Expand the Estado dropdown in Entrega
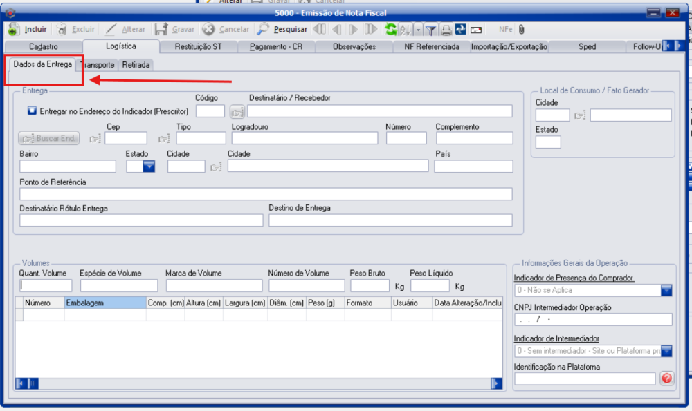692x411 pixels. (x=149, y=166)
